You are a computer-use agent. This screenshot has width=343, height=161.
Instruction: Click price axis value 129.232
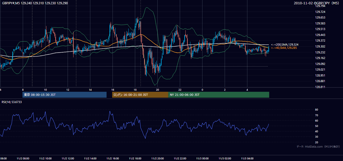tap(320, 52)
